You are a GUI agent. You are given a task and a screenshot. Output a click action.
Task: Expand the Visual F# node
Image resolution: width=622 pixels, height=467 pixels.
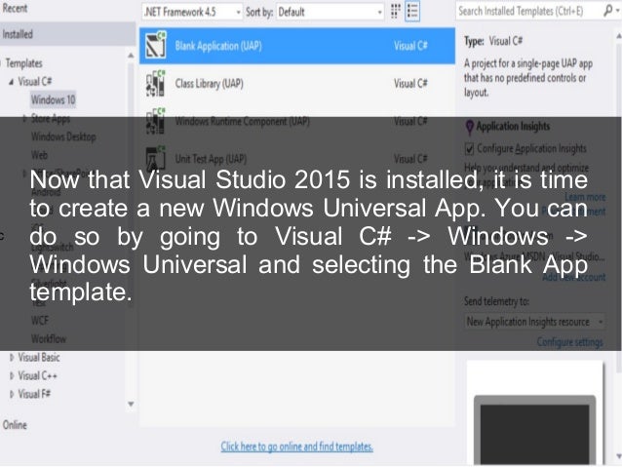click(12, 394)
